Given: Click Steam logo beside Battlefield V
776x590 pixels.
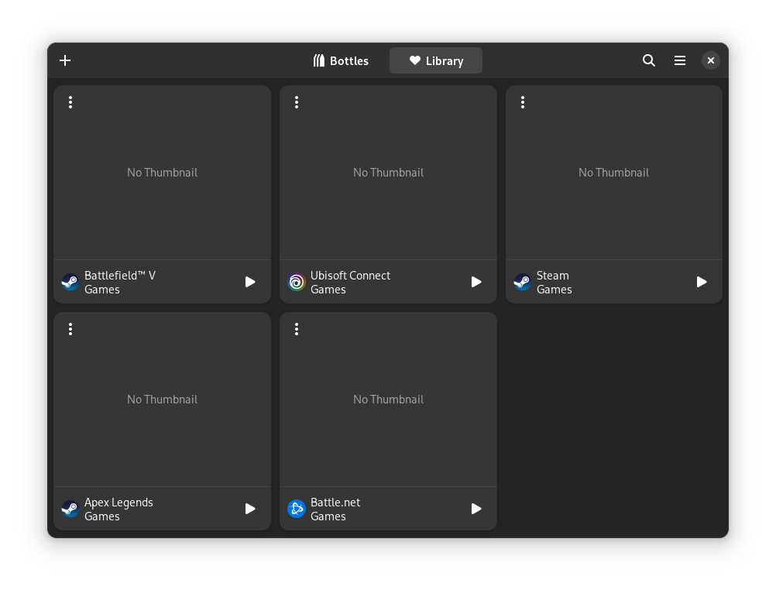Looking at the screenshot, I should [70, 282].
